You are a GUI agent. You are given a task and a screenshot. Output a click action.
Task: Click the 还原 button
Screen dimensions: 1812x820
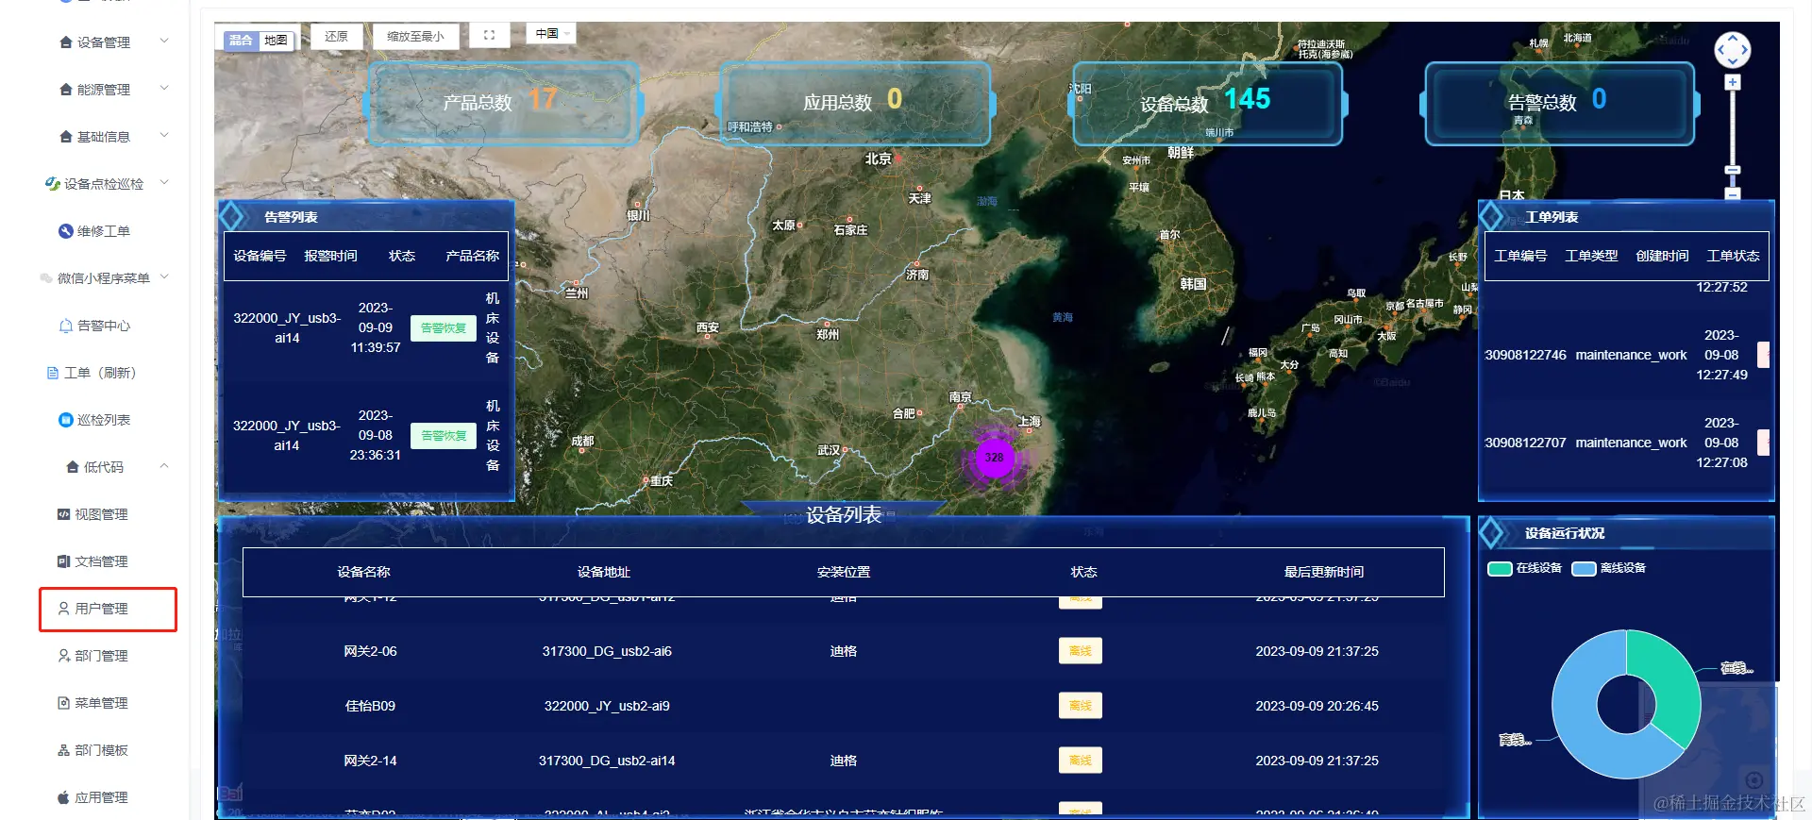click(x=336, y=36)
